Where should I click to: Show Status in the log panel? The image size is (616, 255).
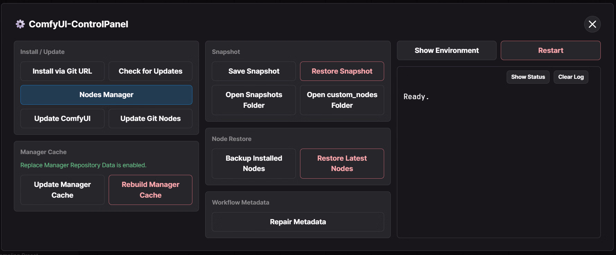[x=528, y=77]
